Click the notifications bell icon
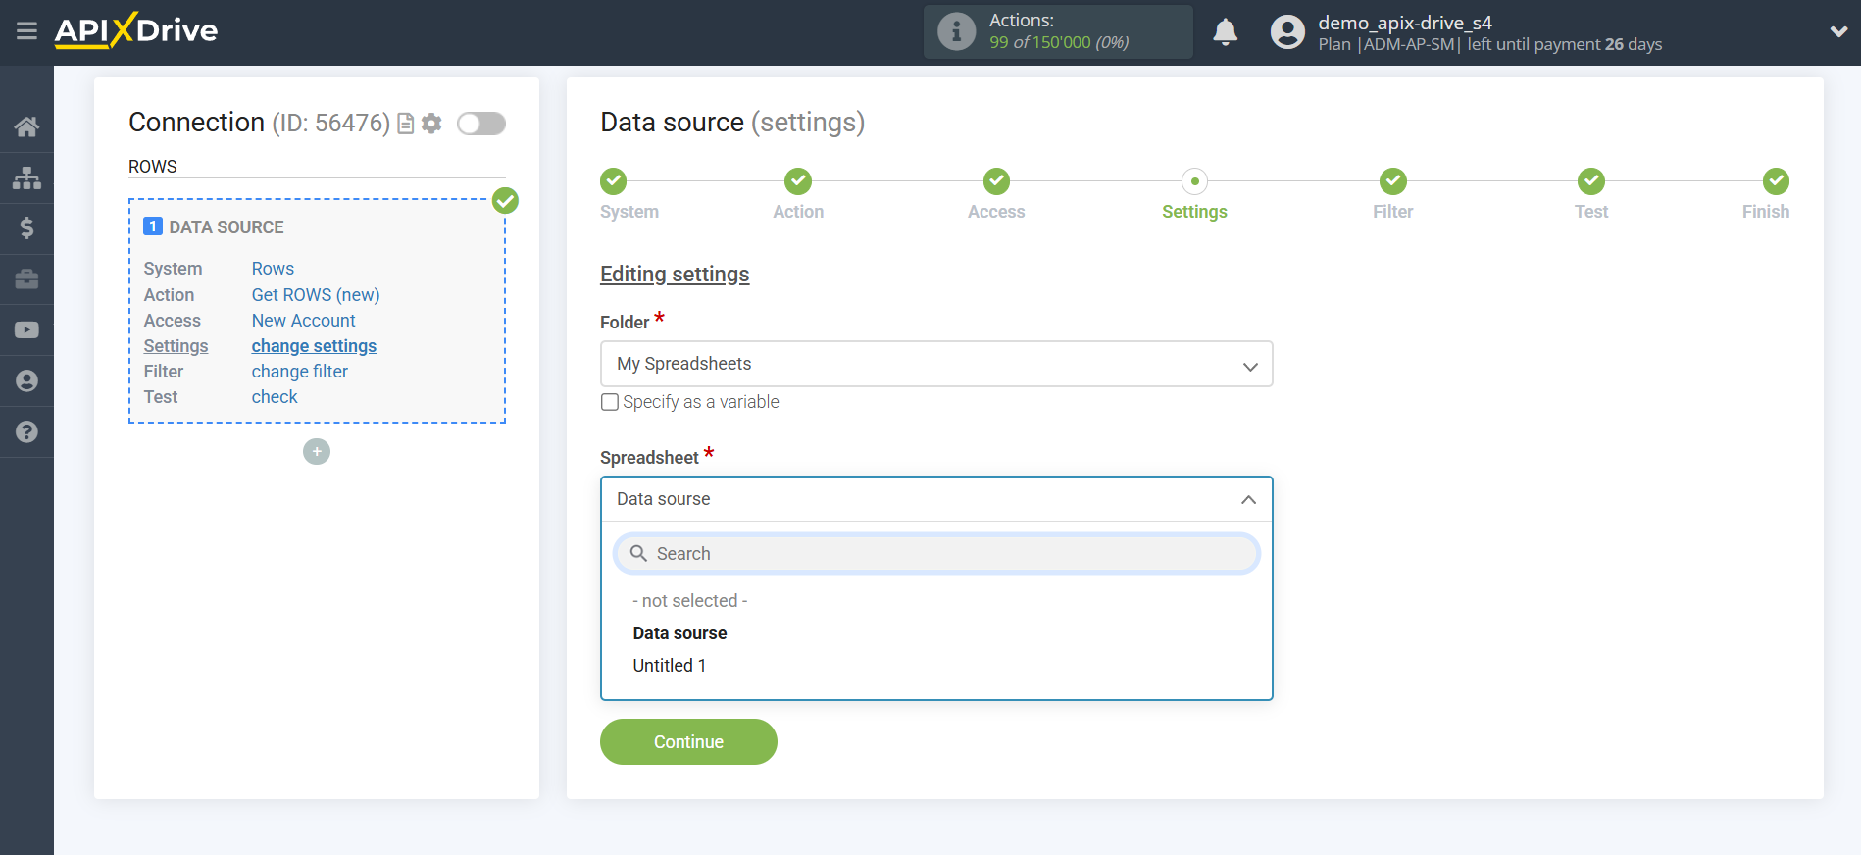 (x=1225, y=32)
